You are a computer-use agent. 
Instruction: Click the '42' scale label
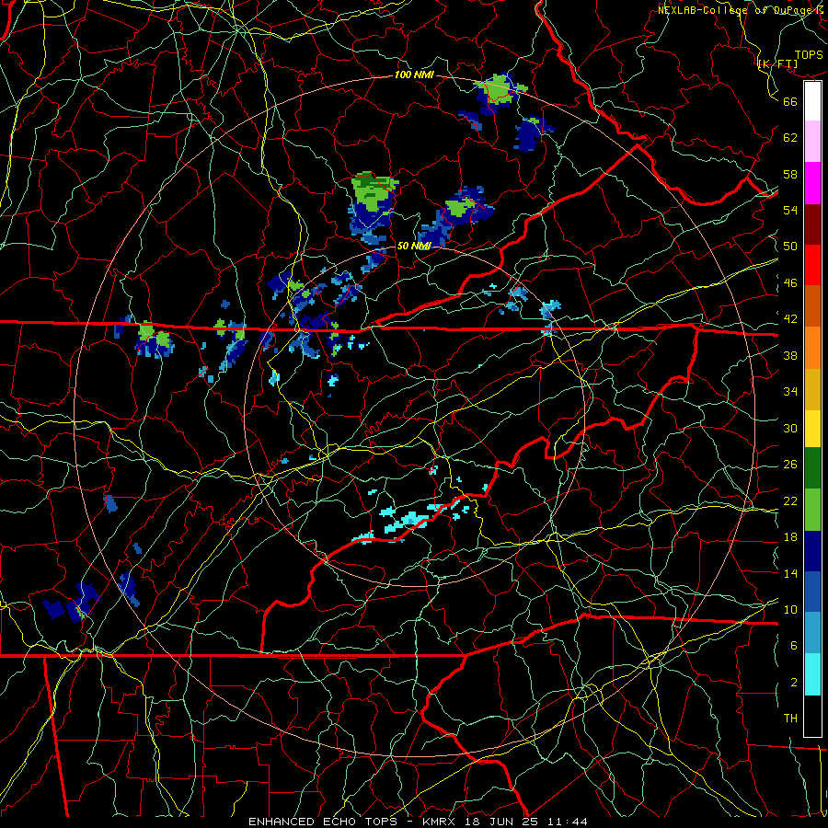[x=790, y=319]
